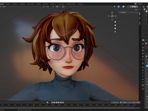The image size is (148, 111).
Task: Switch to the Geometry Nodes workspace tab
Action: [x=71, y=4]
